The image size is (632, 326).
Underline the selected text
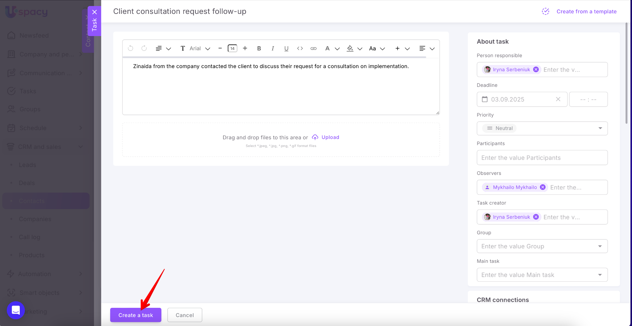[286, 48]
